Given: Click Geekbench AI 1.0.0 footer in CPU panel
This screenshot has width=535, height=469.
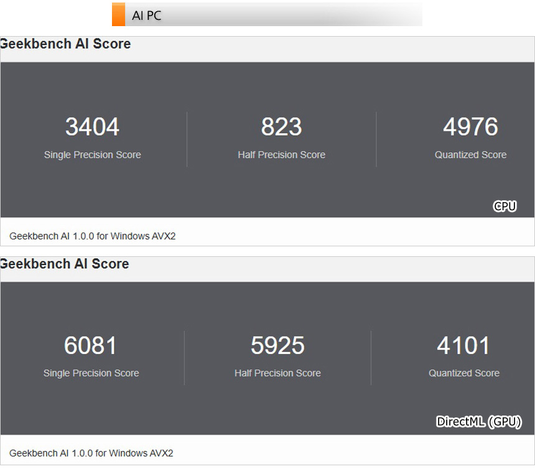Looking at the screenshot, I should coord(93,236).
